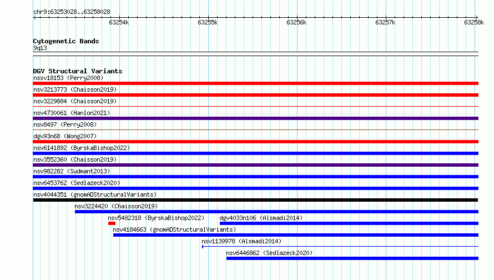Click the 63255k ruler tick label
Screen dimensions: 494x280
click(208, 22)
